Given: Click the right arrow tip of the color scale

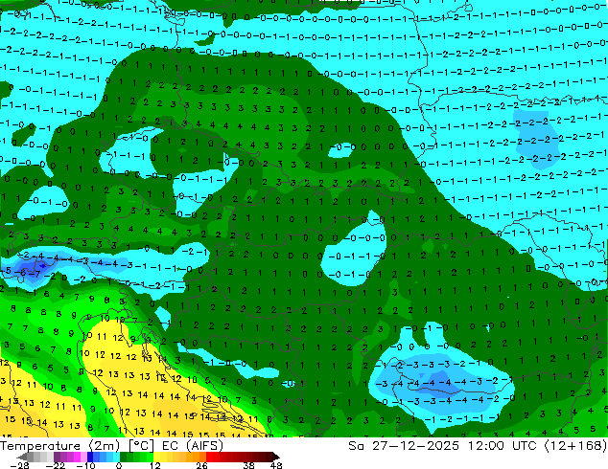Looking at the screenshot, I should pos(278,457).
